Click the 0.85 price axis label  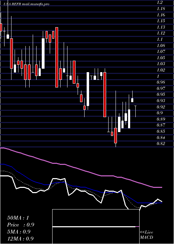pyautogui.click(x=161, y=131)
